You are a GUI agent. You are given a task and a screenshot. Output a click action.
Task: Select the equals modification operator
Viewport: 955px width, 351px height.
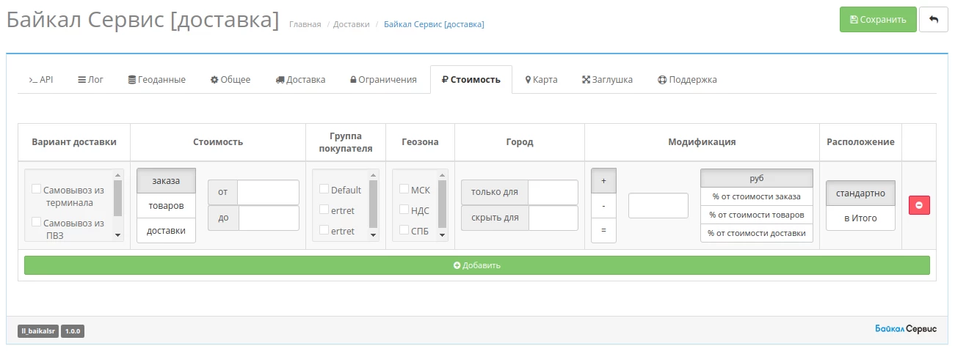pos(603,231)
